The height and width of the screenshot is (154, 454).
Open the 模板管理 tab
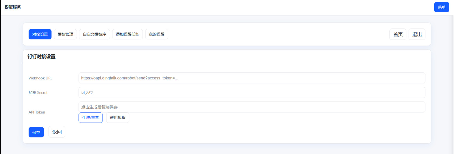coord(65,34)
